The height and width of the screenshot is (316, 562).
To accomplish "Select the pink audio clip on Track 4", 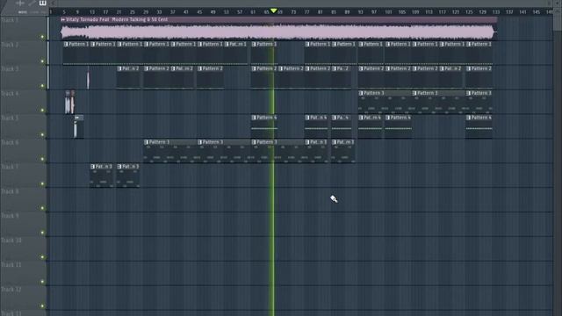I will (x=72, y=103).
